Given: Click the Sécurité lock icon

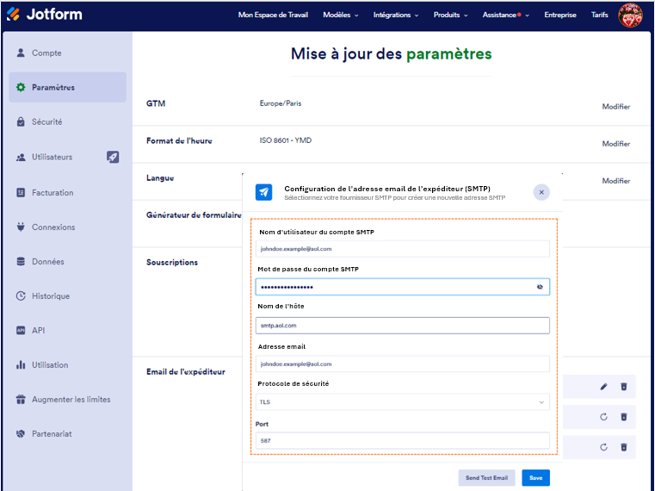Looking at the screenshot, I should 21,121.
